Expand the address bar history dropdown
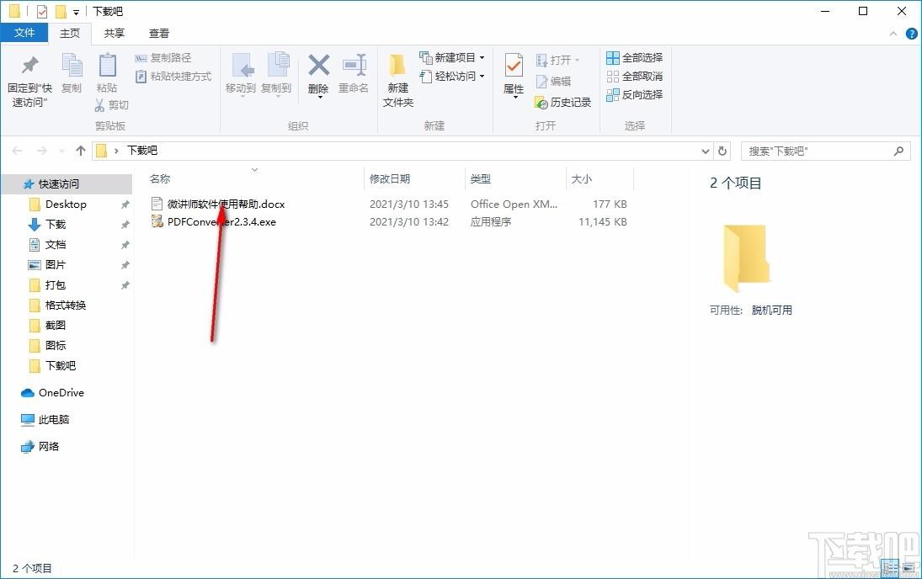 point(706,151)
